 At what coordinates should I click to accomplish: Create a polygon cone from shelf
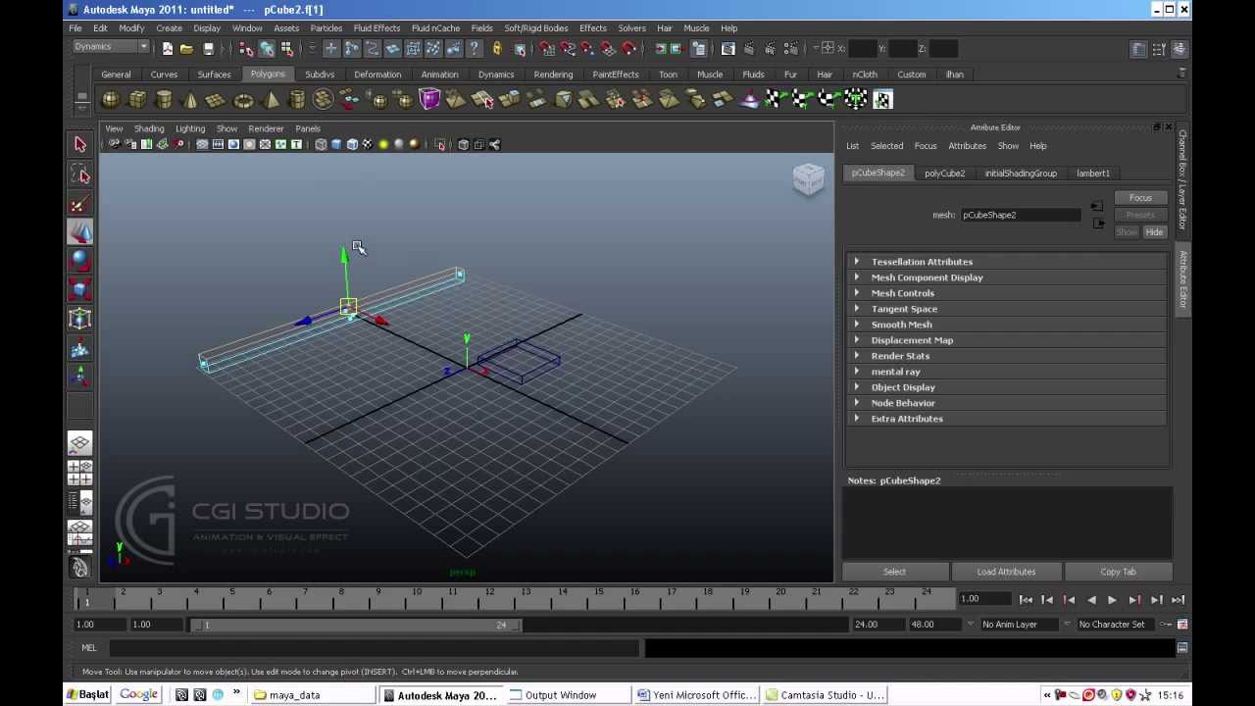(x=190, y=99)
